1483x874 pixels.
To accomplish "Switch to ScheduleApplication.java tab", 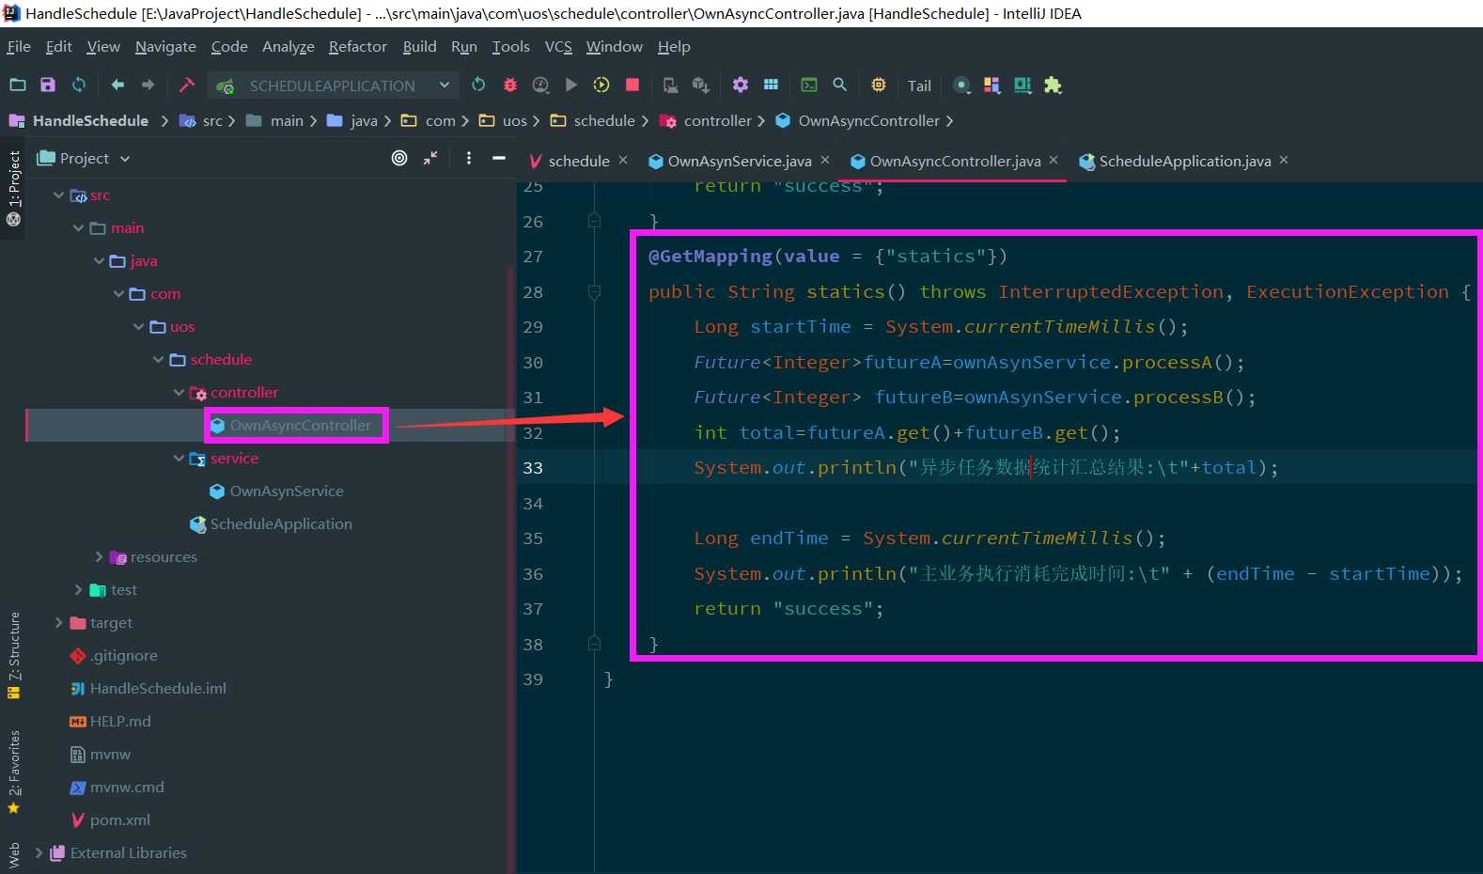I will coord(1184,161).
